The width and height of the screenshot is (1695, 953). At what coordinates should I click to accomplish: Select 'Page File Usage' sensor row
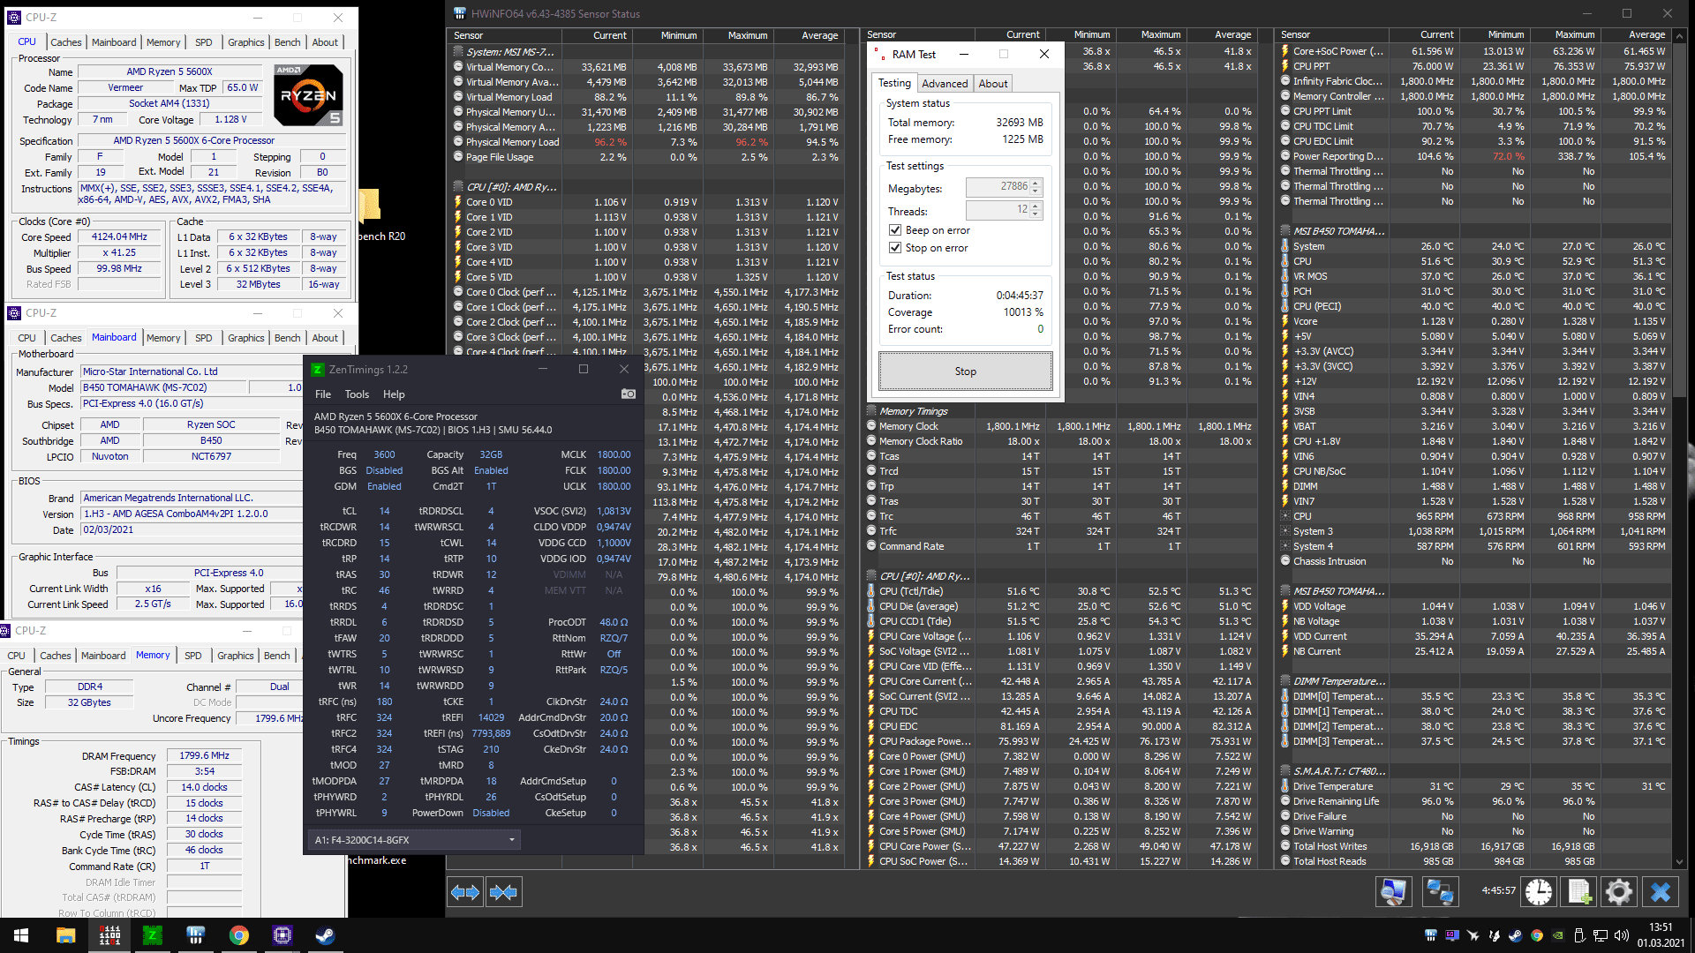[646, 157]
